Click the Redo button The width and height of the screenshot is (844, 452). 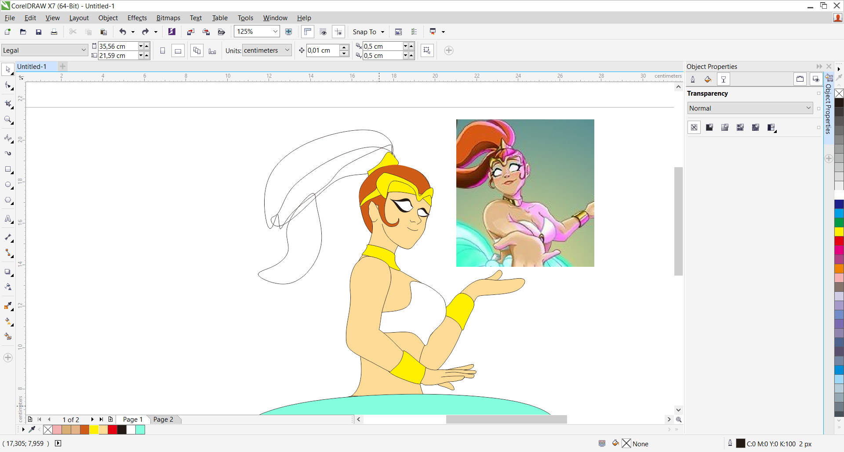click(x=146, y=32)
